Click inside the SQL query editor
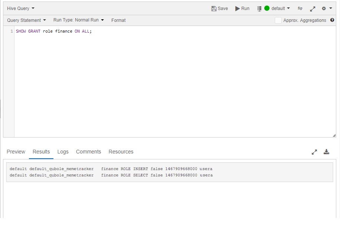The image size is (340, 225). click(x=175, y=82)
